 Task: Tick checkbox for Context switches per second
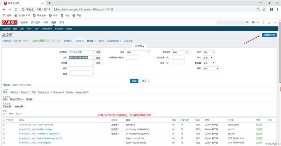(x=4, y=138)
